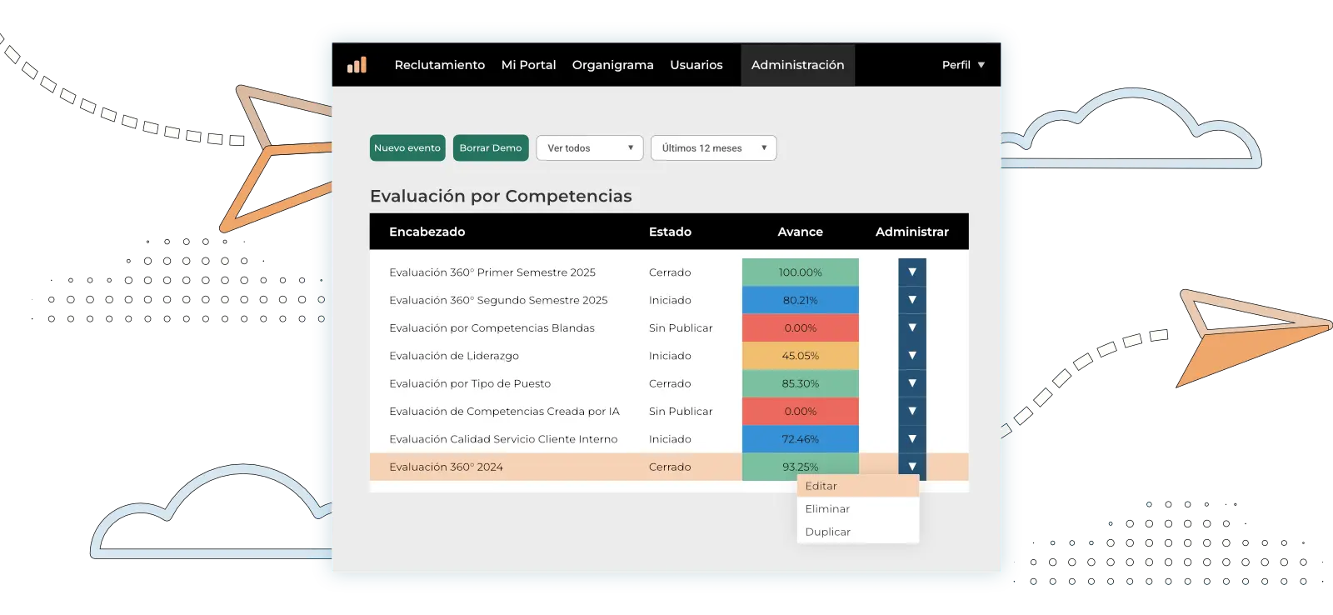Switch to the Administración tab

(x=797, y=65)
